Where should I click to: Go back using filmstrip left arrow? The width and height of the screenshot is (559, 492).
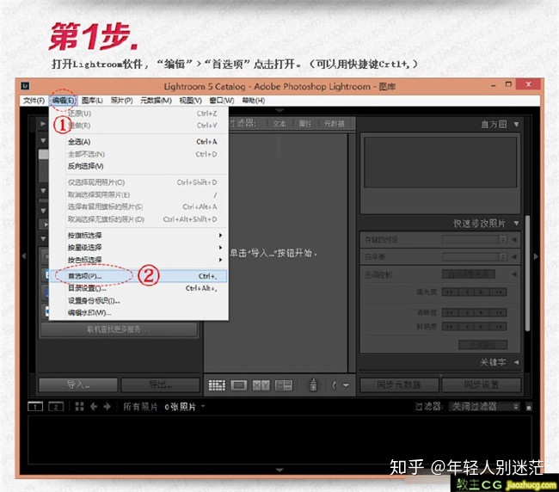[94, 407]
